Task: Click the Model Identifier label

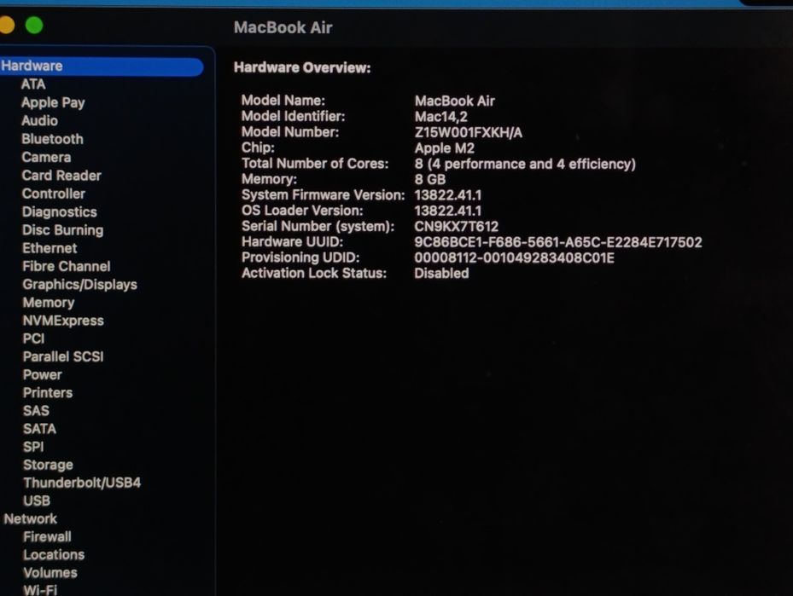Action: point(294,116)
